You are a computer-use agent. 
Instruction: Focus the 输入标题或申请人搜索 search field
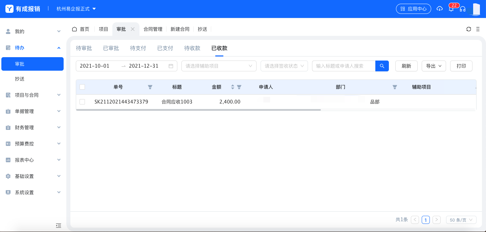click(x=344, y=66)
